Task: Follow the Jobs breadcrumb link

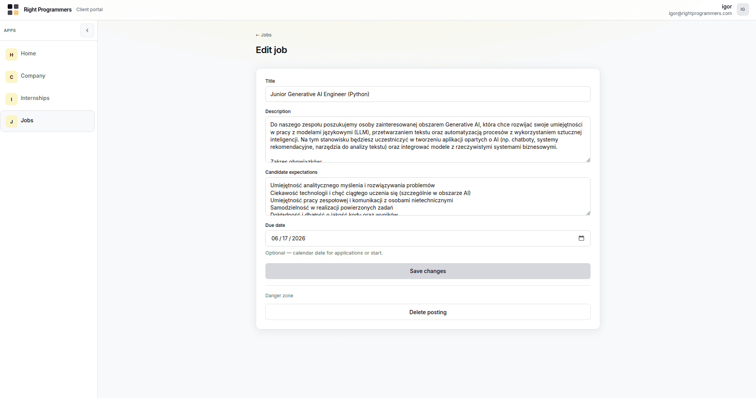Action: (x=265, y=35)
